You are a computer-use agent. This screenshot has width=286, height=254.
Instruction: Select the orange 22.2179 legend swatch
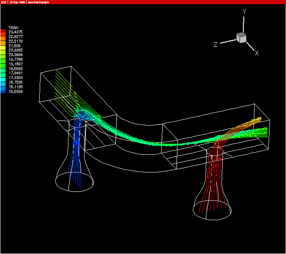point(3,41)
